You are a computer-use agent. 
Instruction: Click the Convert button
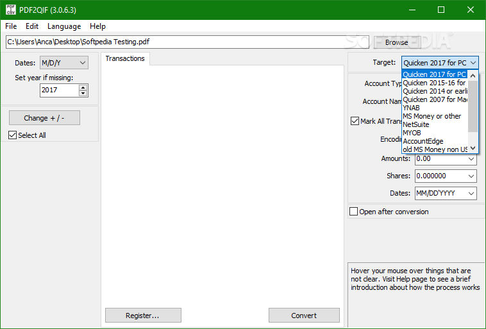[304, 316]
